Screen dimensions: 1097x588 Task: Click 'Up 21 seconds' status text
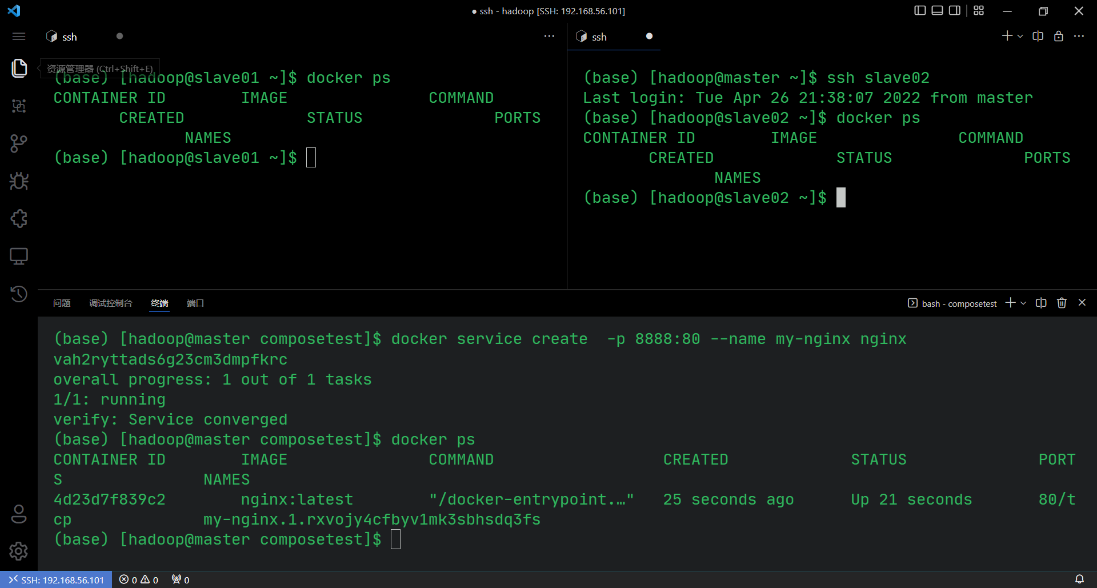(x=911, y=499)
